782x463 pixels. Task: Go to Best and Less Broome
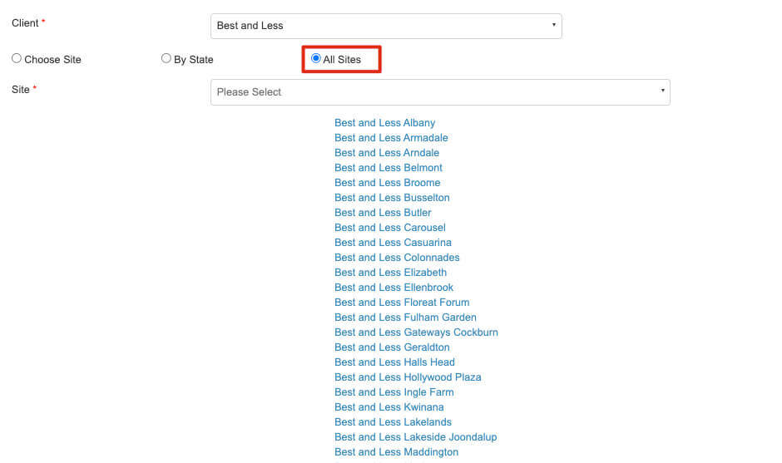(x=387, y=182)
